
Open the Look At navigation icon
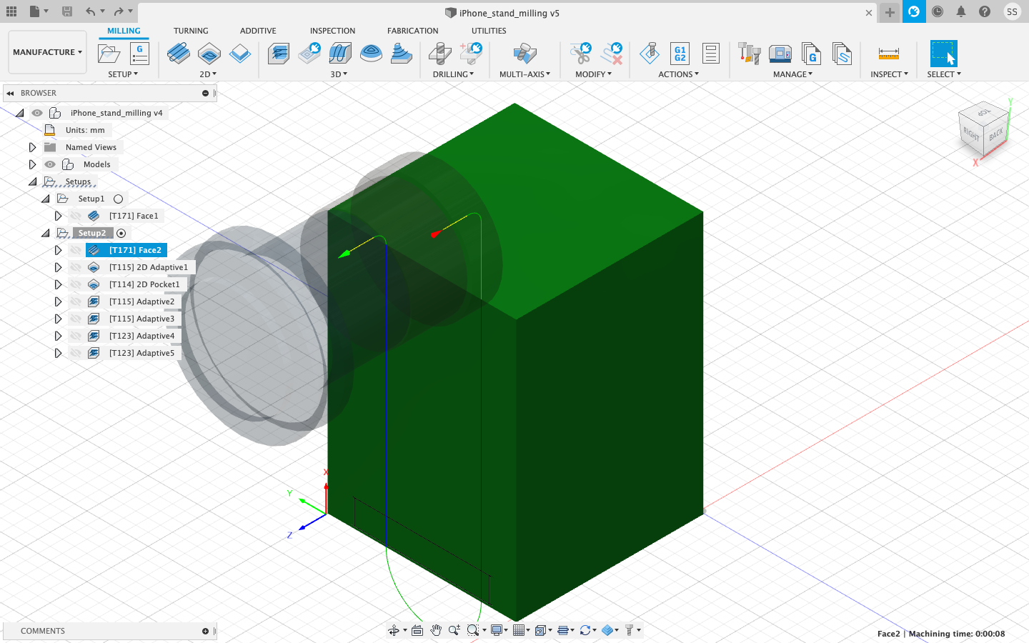tap(417, 630)
